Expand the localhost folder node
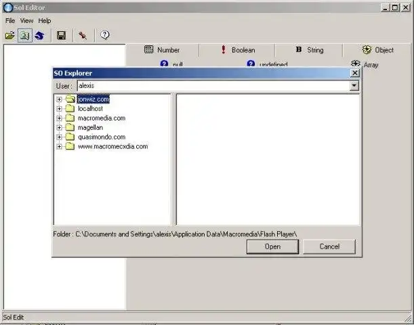The width and height of the screenshot is (414, 325). click(x=59, y=109)
